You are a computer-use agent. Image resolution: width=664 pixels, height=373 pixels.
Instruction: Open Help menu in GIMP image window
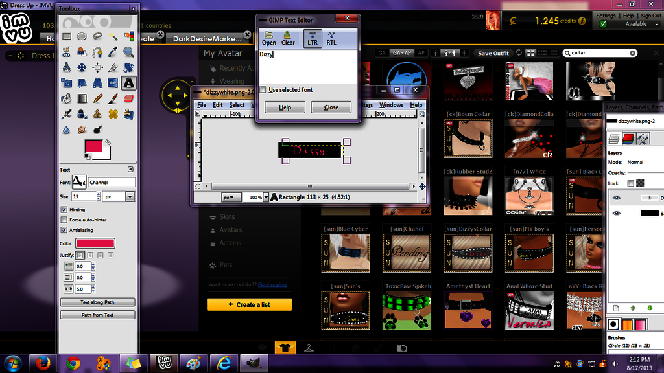(416, 105)
